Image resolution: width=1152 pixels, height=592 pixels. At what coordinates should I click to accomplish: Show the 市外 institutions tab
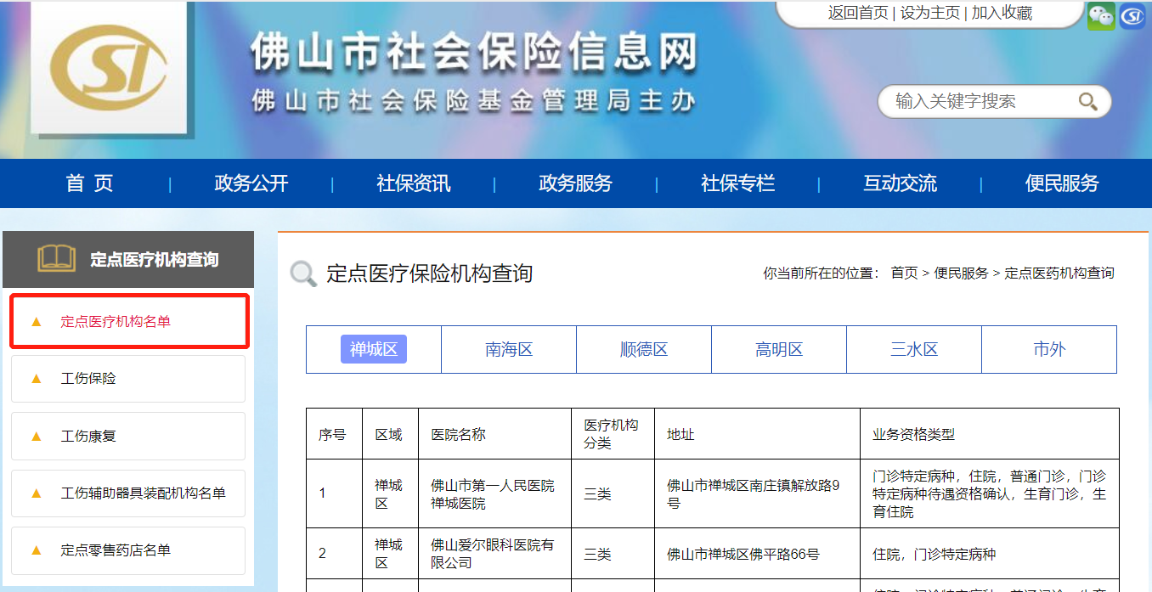(1049, 349)
